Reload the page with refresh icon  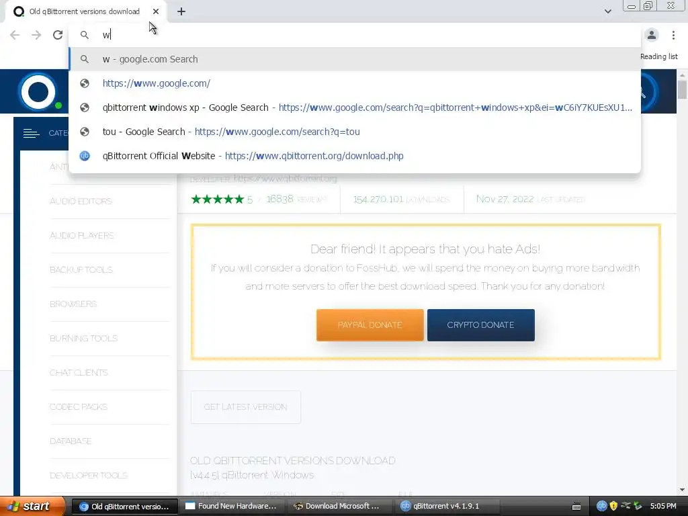click(58, 35)
